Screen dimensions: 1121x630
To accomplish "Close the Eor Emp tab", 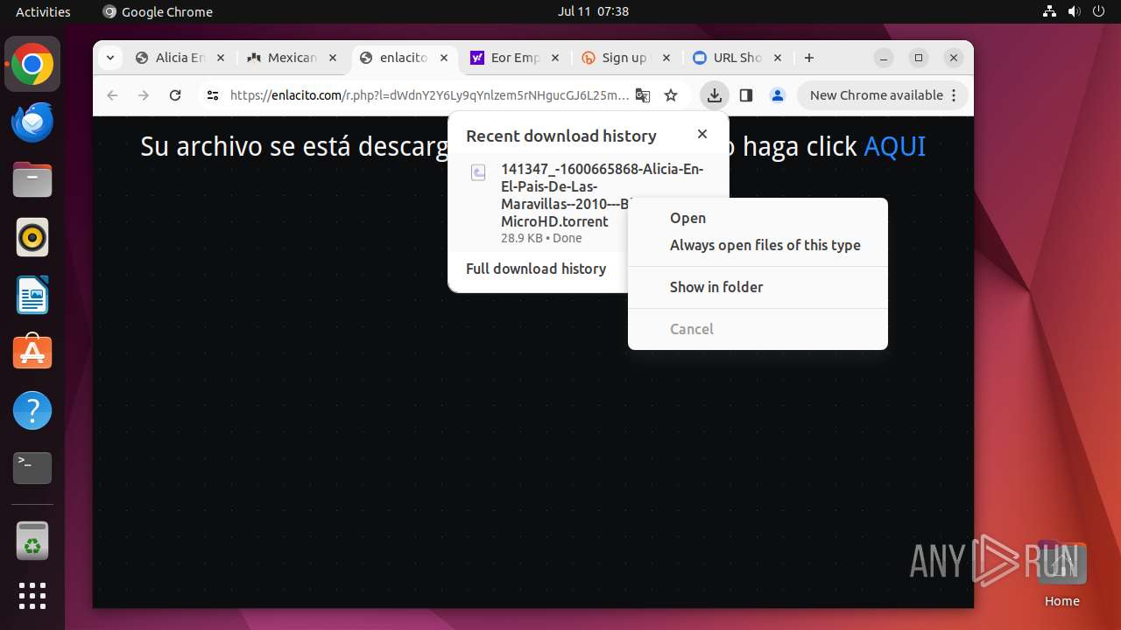I will click(555, 58).
